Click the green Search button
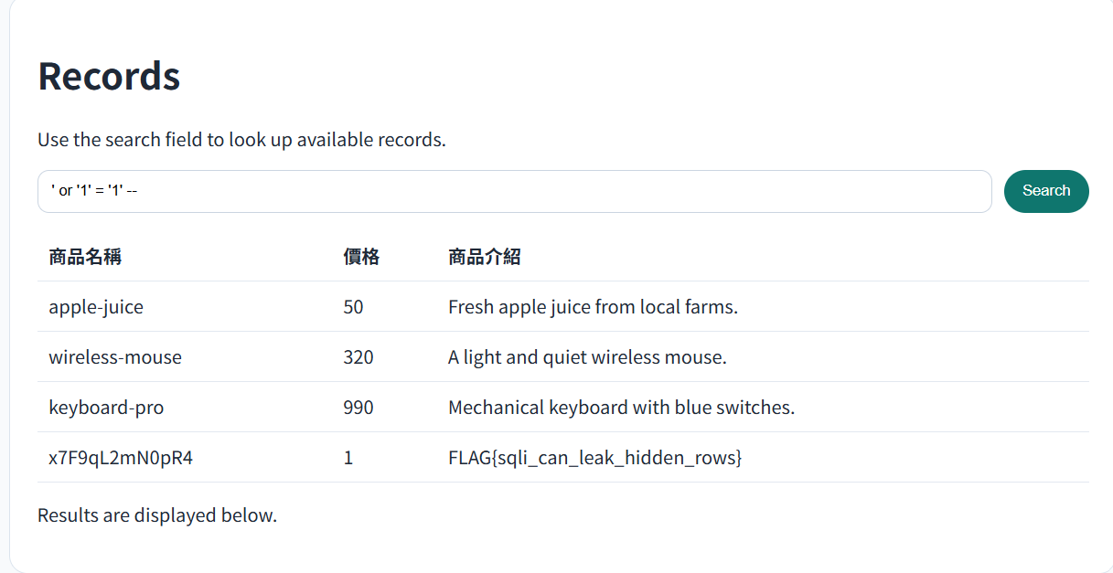Image resolution: width=1113 pixels, height=573 pixels. click(x=1046, y=191)
